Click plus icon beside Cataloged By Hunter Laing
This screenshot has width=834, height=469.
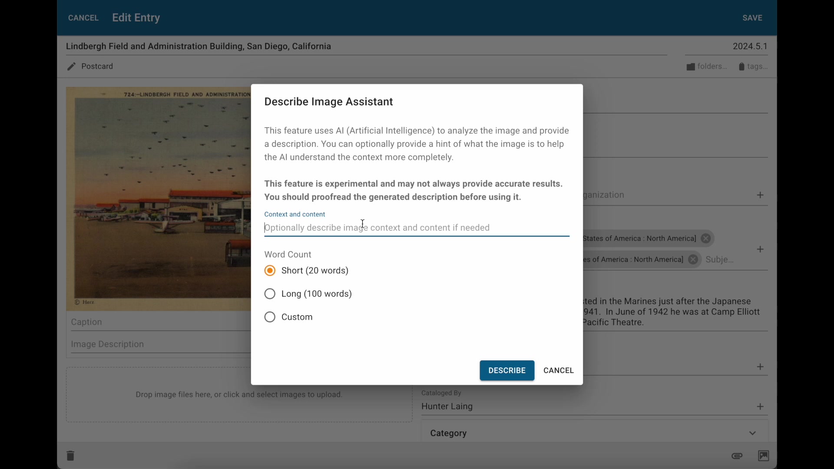(760, 406)
